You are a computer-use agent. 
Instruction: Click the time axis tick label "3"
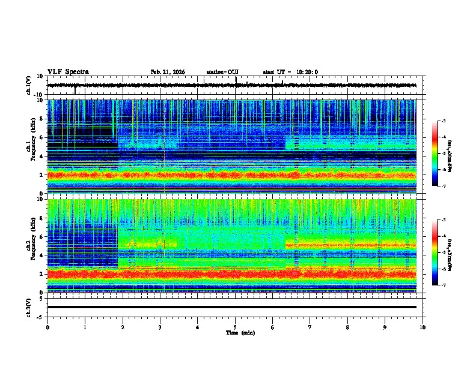[x=160, y=327]
